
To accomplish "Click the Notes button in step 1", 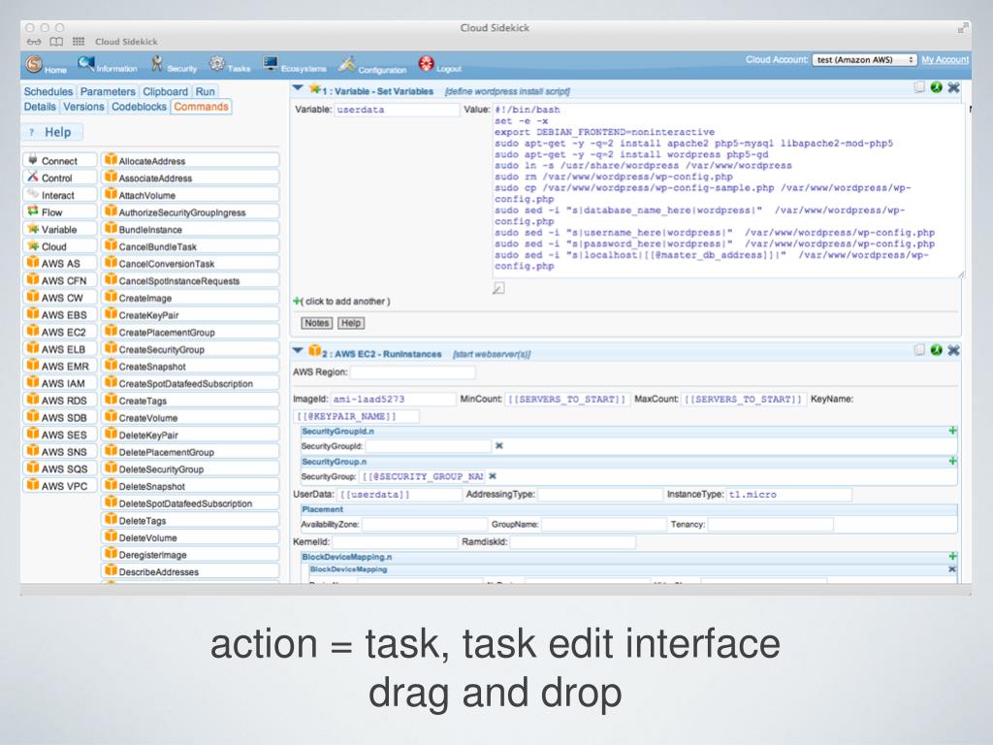I will coord(317,323).
